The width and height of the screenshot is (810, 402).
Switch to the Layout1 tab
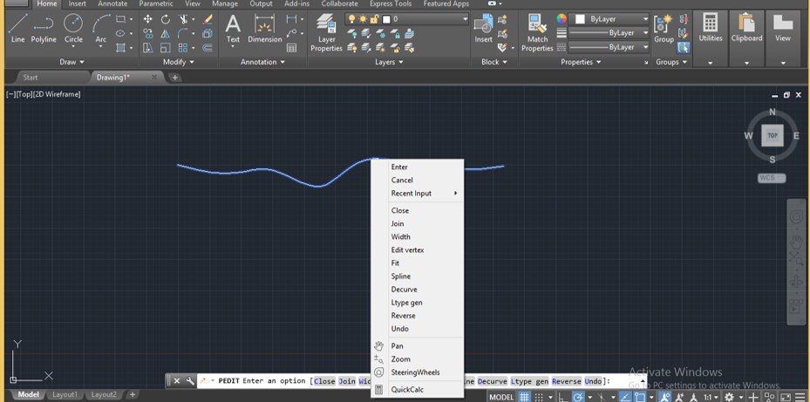click(65, 395)
